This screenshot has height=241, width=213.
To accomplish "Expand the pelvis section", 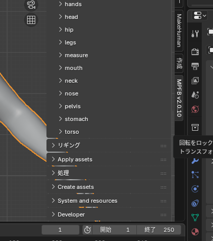I will click(x=69, y=106).
